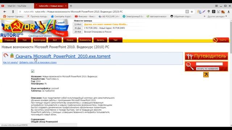Open bookmark 'Прогноз погоды'
Image resolution: width=232 pixels, height=130 pixels.
point(37,17)
